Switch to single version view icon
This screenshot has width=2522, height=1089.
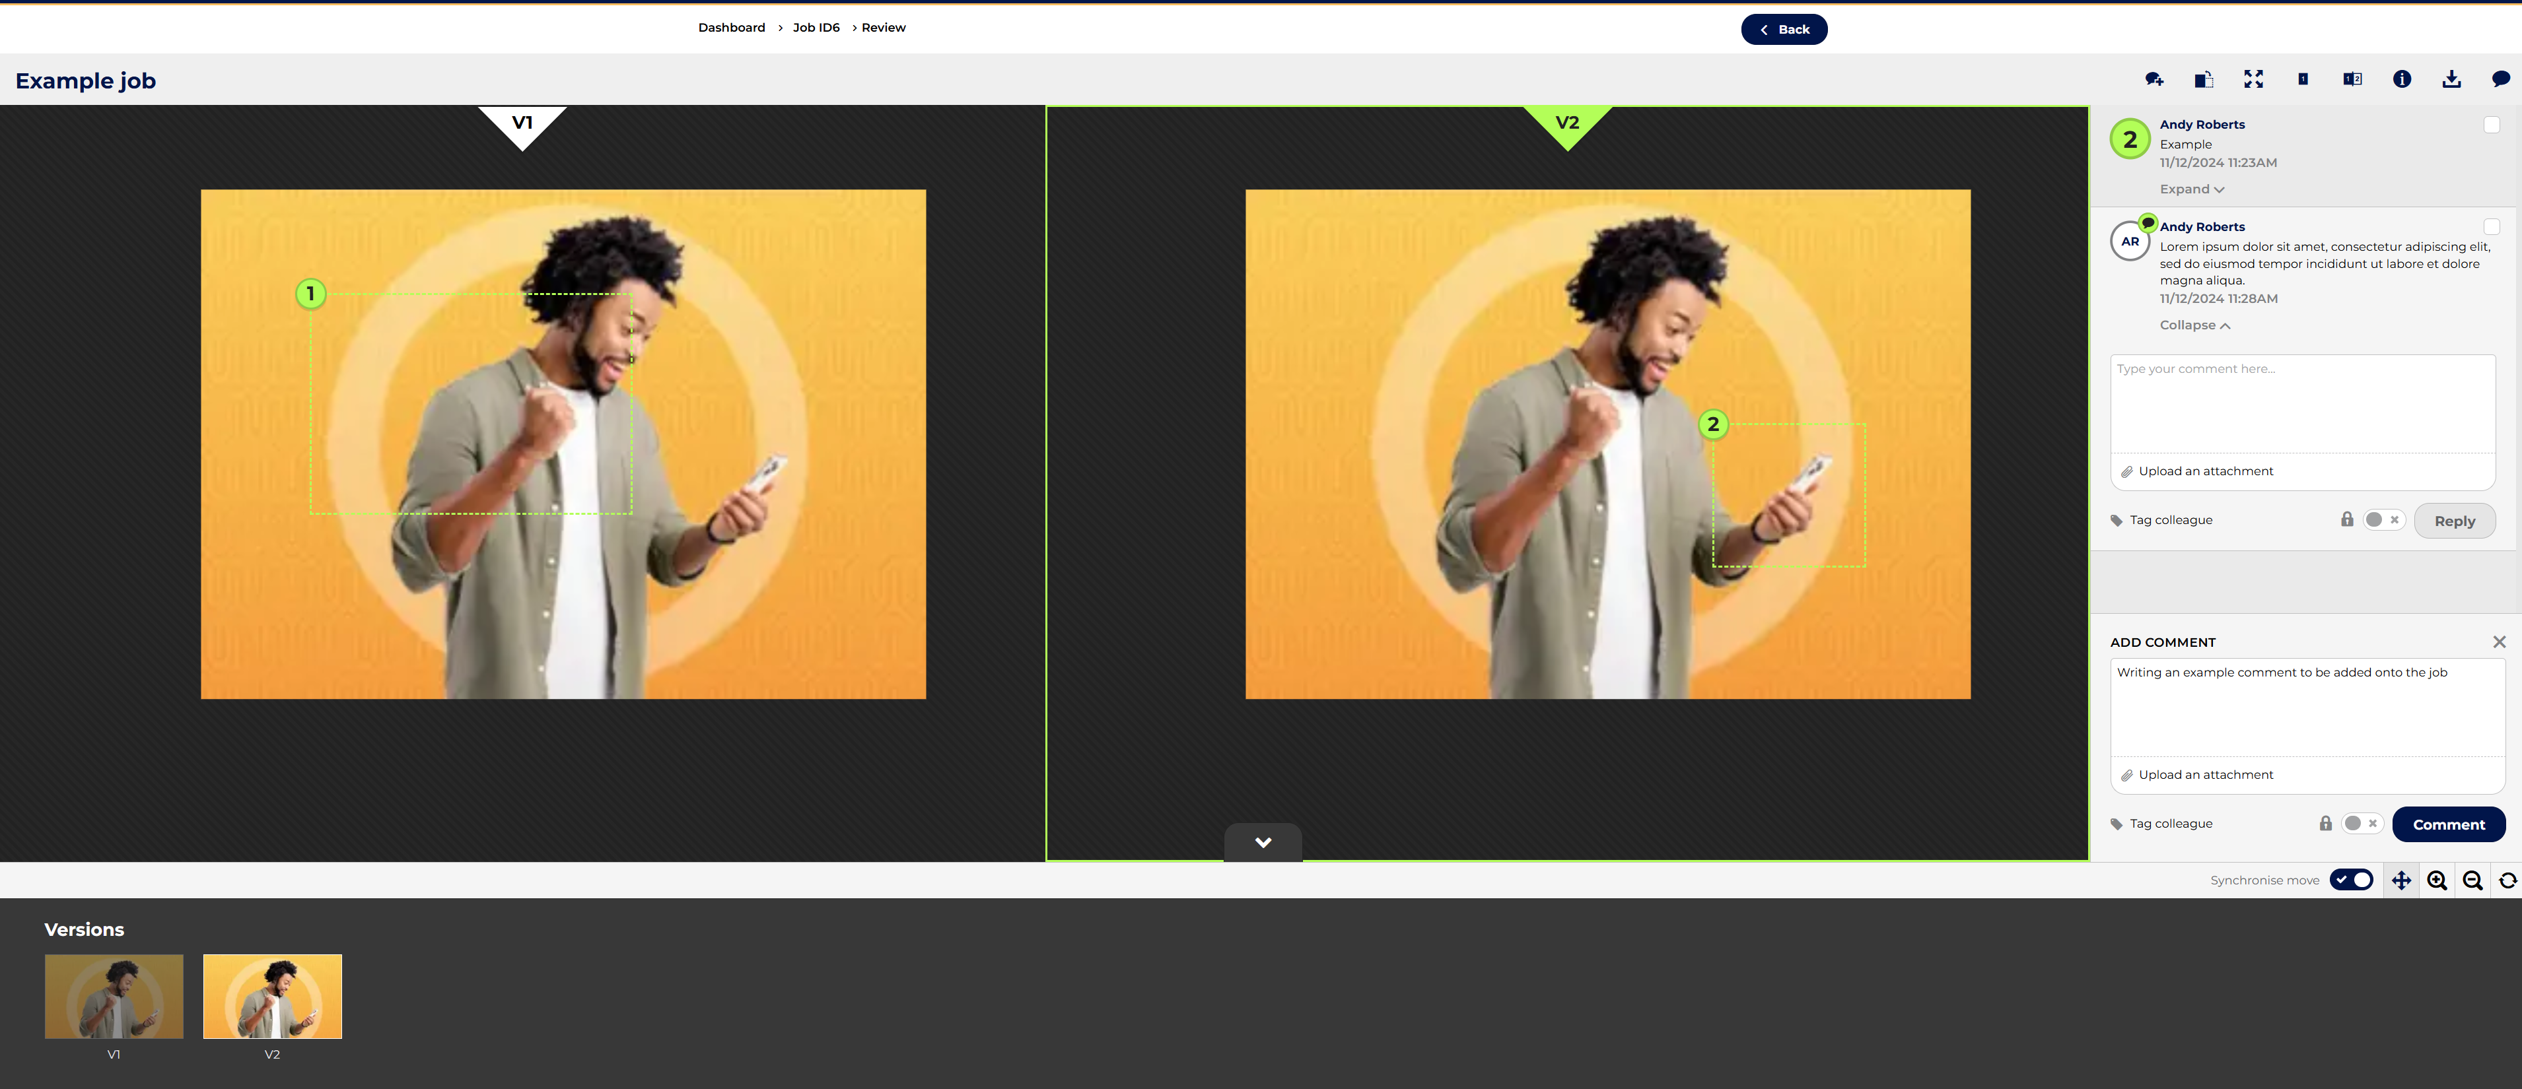click(x=2303, y=79)
